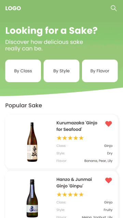Unfavorite Kurumazaka sake with the heart icon
This screenshot has height=218, width=123.
[109, 124]
